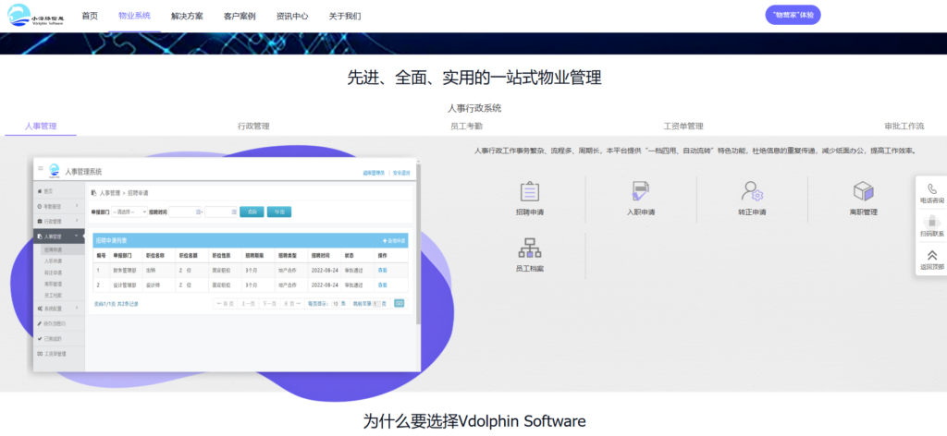Open the 转正申请 person-gear icon
The image size is (947, 436).
pyautogui.click(x=752, y=191)
